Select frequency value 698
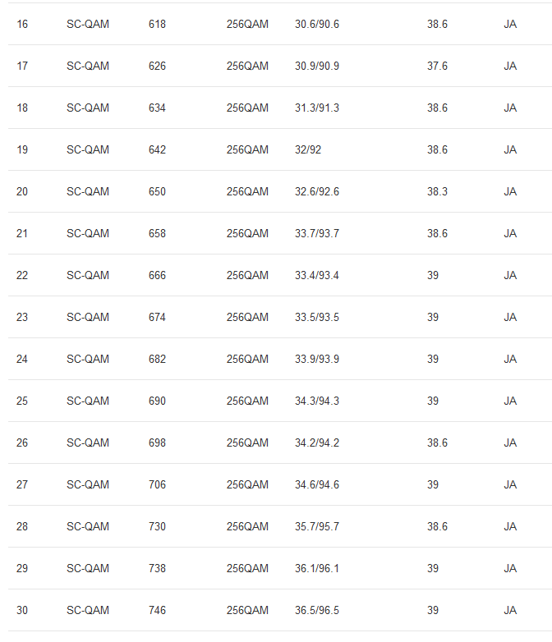552x642 pixels. coord(157,443)
